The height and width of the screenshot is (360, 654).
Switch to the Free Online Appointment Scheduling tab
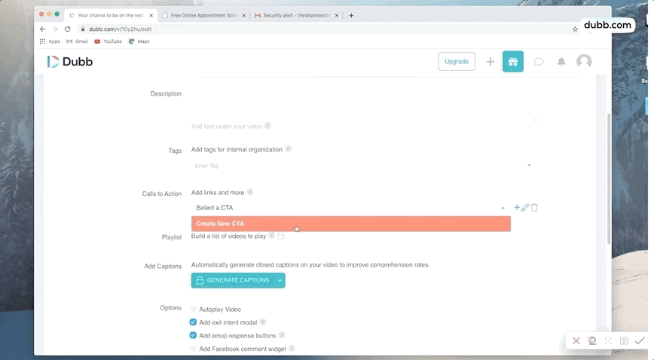click(204, 15)
